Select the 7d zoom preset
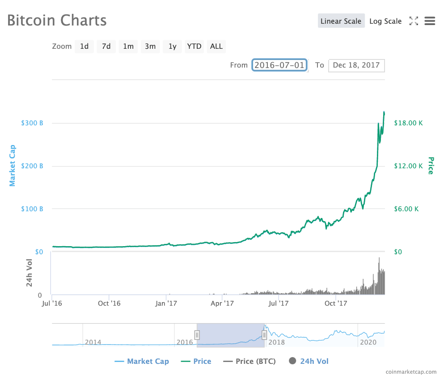 106,46
